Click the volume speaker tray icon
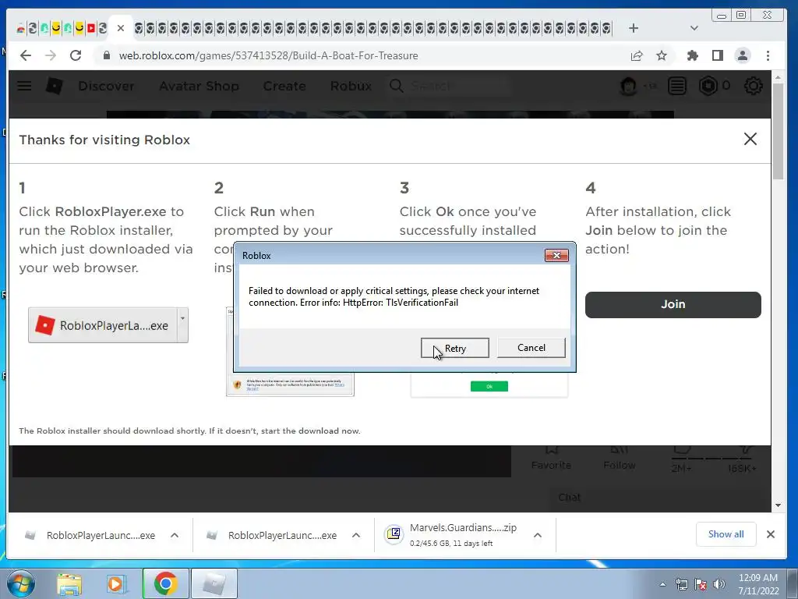 (x=719, y=584)
